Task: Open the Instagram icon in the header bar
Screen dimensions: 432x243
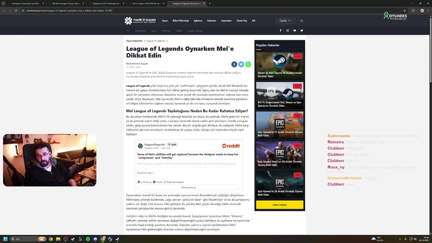Action: coord(288,30)
